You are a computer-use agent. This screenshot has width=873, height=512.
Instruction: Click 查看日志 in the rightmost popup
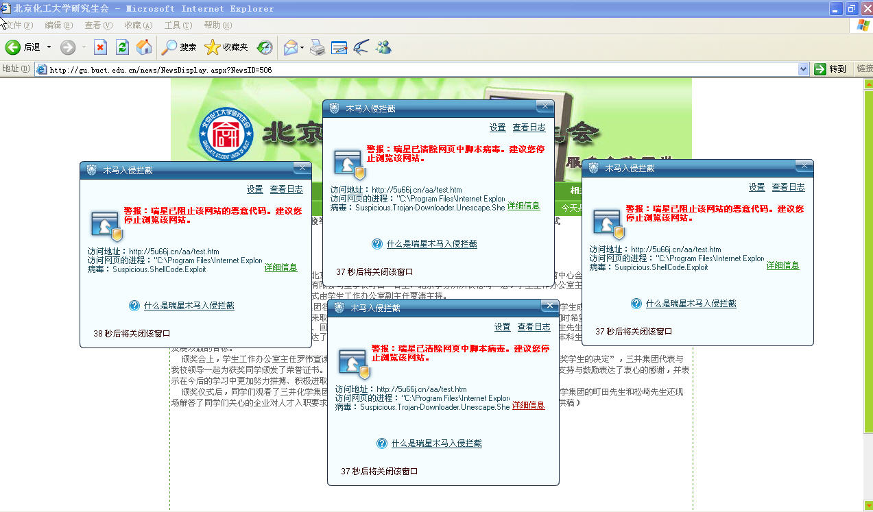point(789,187)
